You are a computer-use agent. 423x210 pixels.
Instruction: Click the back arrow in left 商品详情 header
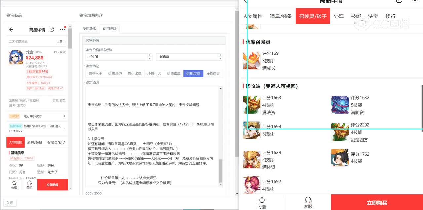[11, 30]
